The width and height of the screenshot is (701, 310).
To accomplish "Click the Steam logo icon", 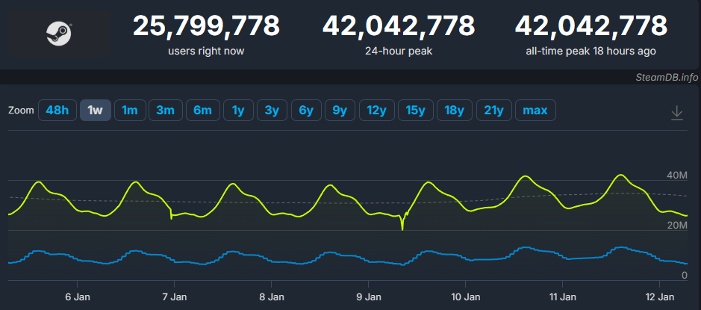I will (58, 34).
